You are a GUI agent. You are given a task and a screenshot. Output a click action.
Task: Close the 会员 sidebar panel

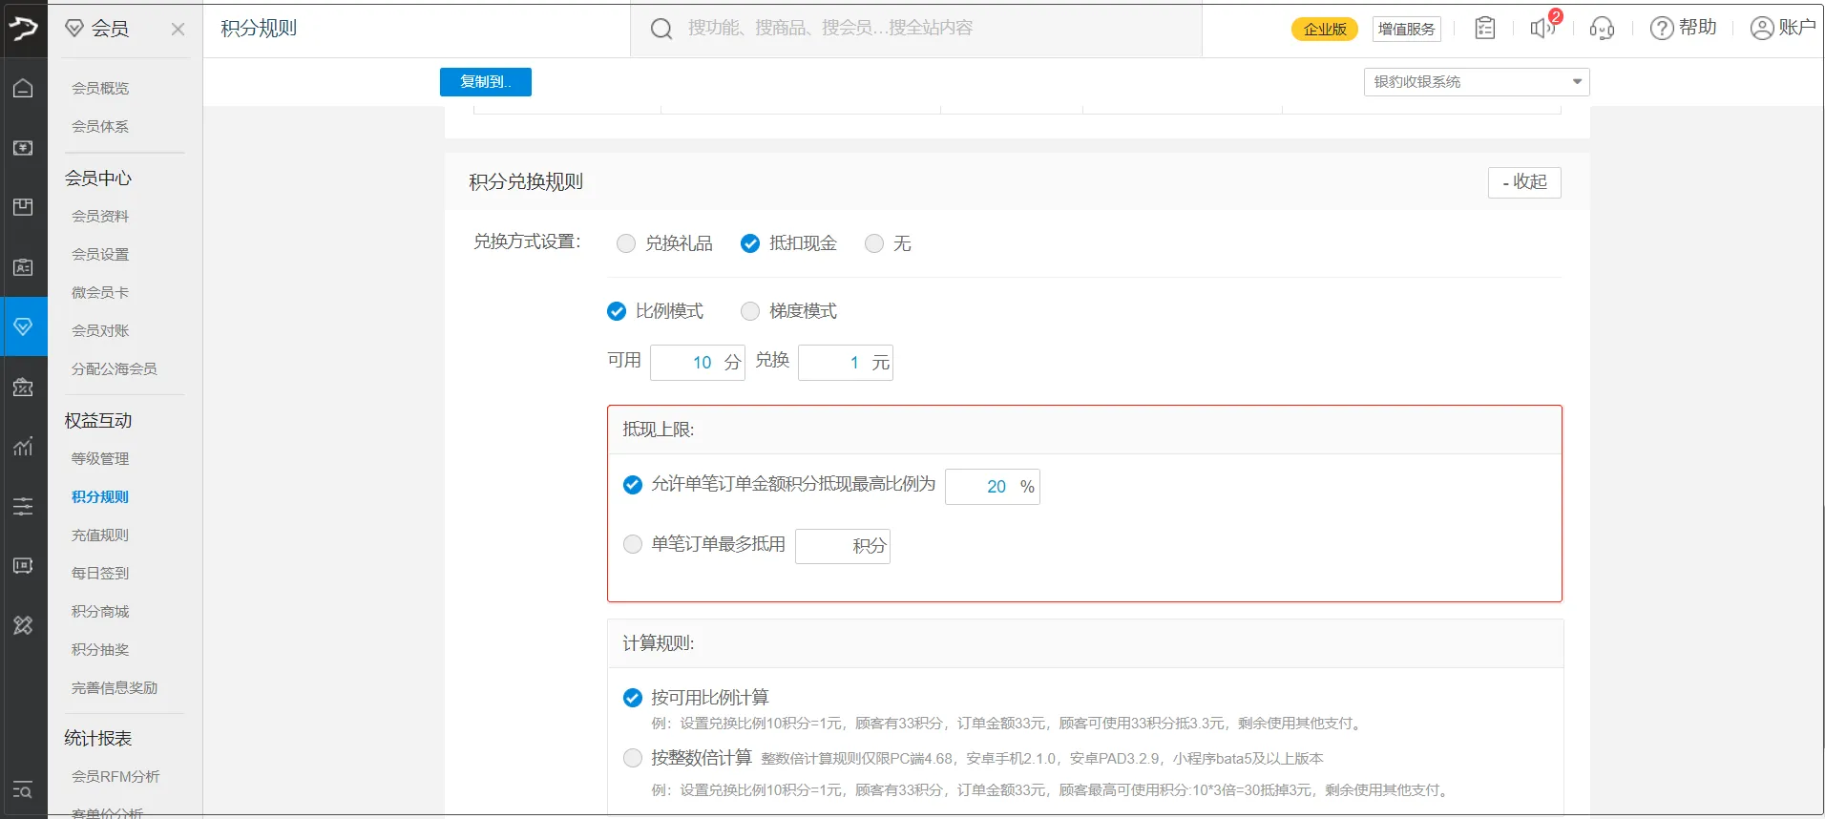pos(178,29)
